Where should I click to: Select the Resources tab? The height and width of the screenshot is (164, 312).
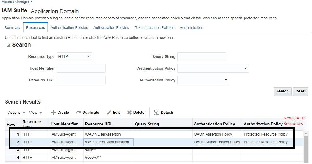35,28
